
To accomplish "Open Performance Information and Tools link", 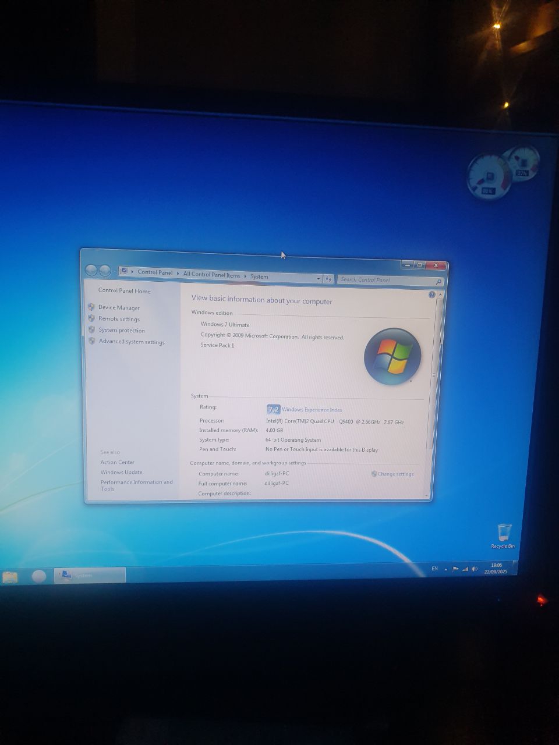I will [x=137, y=485].
